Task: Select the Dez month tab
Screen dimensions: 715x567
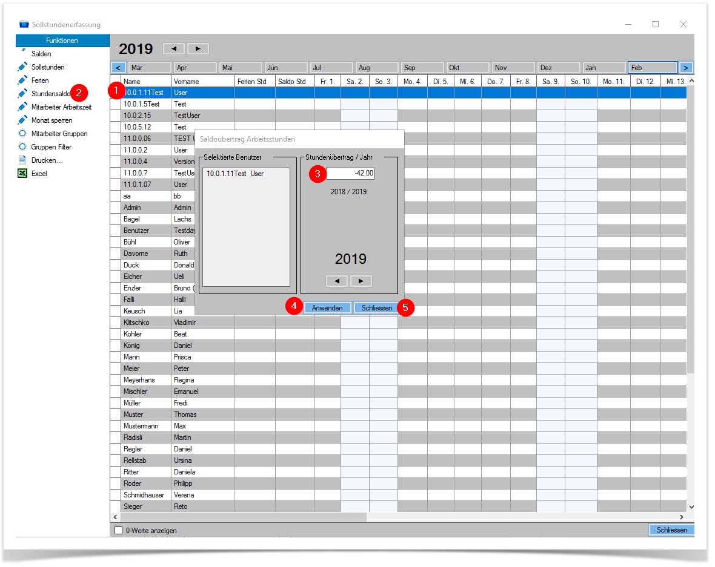Action: 559,68
